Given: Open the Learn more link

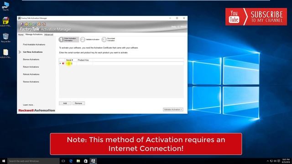Looking at the screenshot, I should tap(28, 105).
